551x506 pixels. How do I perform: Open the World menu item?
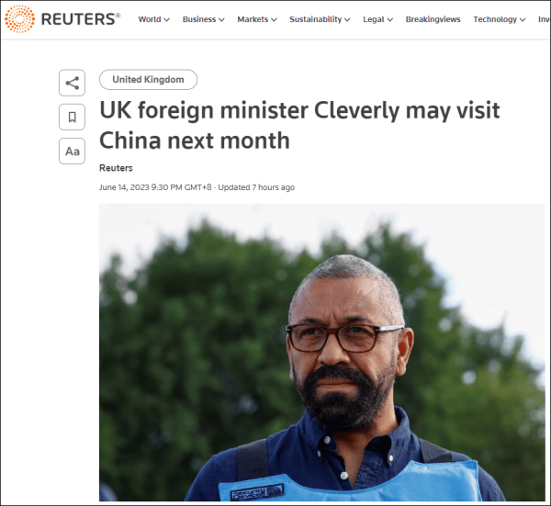[x=150, y=19]
